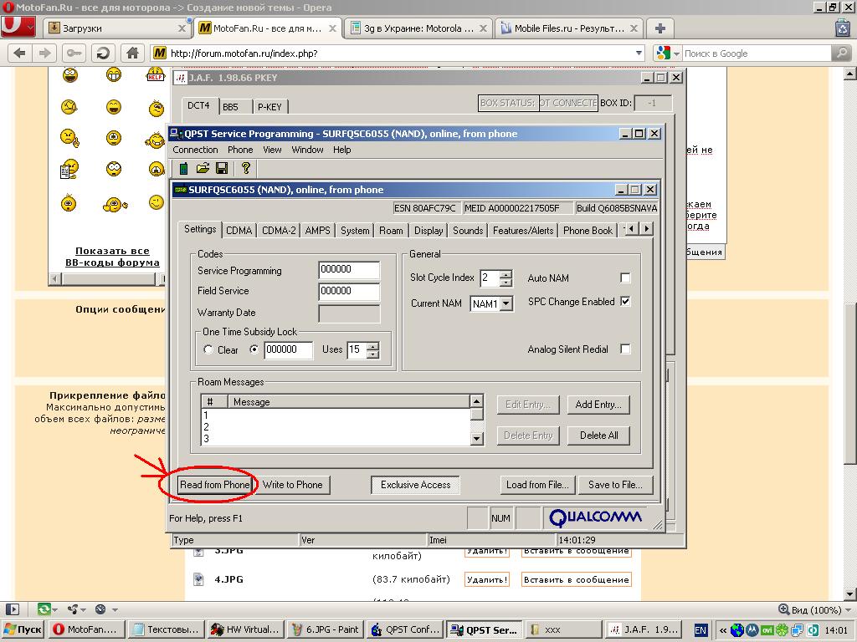Uncheck SPC Change Enabled
This screenshot has height=642, width=857.
(x=625, y=301)
